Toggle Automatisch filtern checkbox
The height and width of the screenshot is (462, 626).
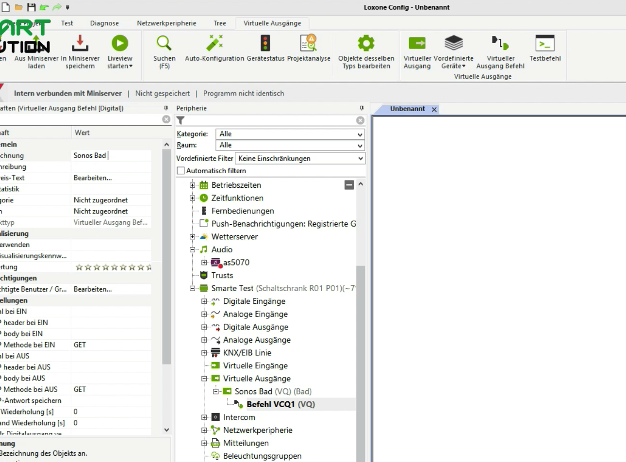181,171
